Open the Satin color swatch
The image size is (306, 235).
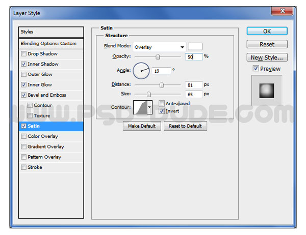[x=195, y=46]
